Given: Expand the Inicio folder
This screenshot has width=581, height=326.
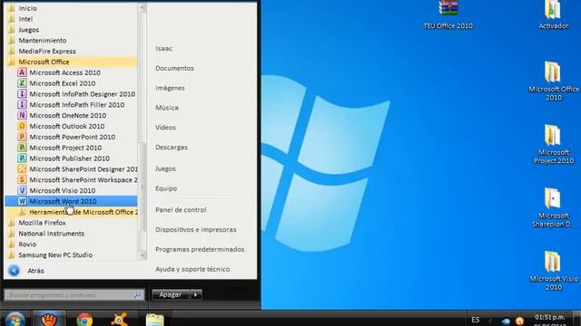Looking at the screenshot, I should click(22, 8).
